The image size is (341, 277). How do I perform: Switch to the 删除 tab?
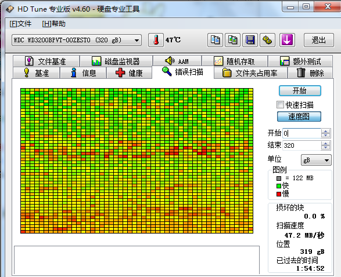coord(310,73)
